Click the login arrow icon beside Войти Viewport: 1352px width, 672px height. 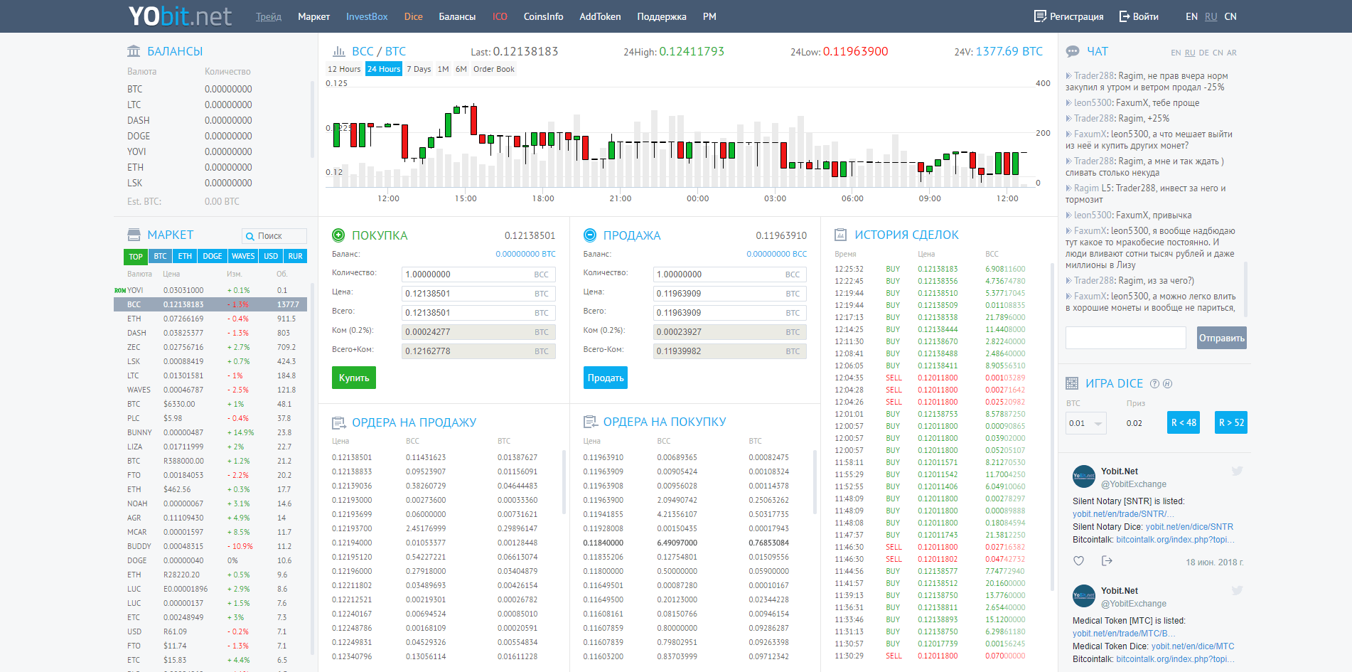tap(1124, 15)
